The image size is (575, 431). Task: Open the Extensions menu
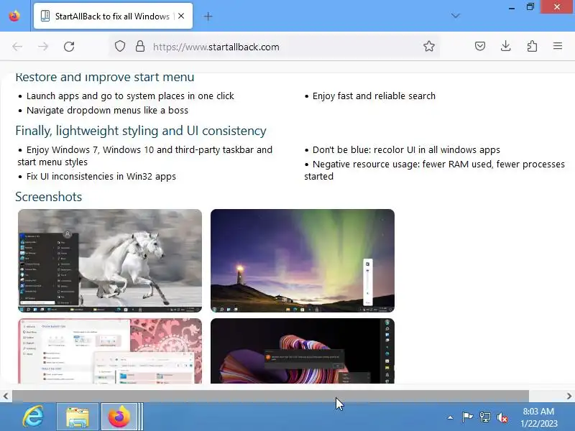[532, 46]
